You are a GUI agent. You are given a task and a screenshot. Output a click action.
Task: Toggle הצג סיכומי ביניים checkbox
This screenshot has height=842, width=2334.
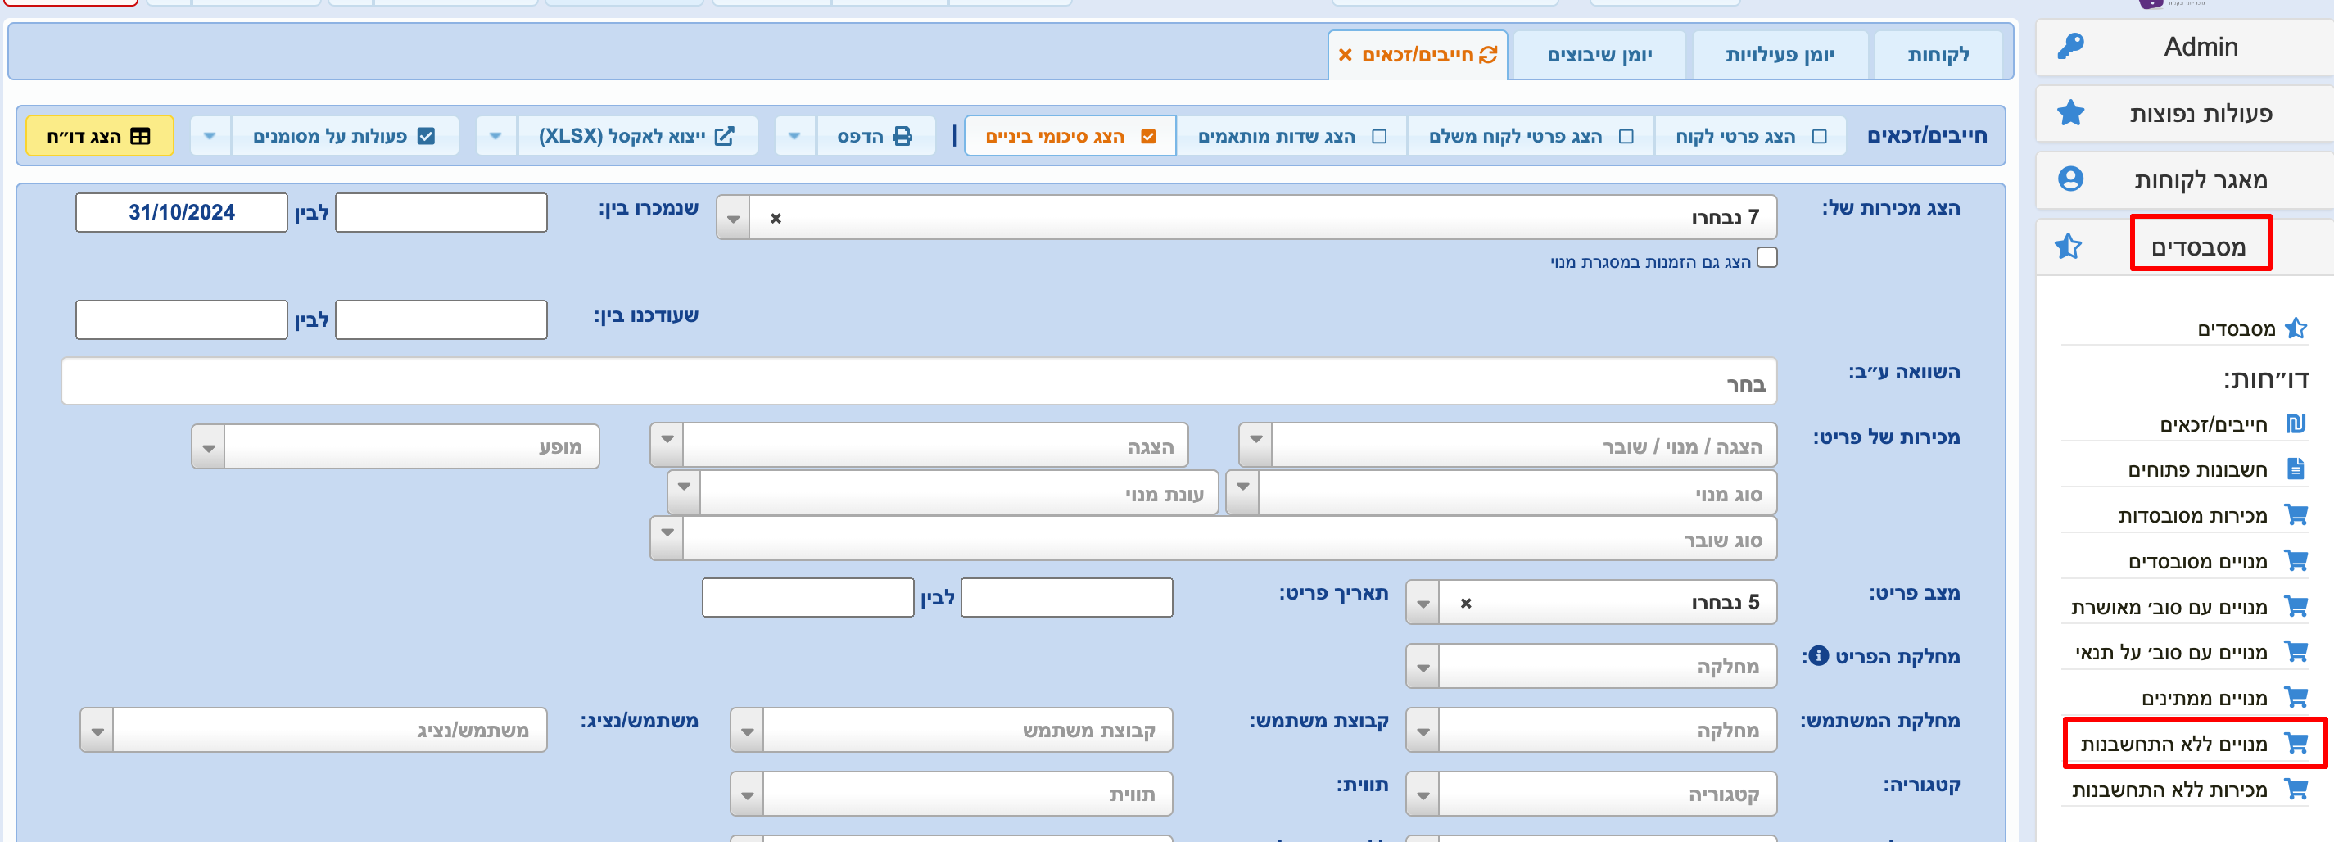coord(1149,136)
